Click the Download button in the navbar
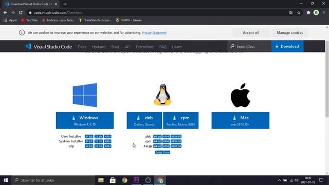Screen dimensions: 329x185 (287, 46)
